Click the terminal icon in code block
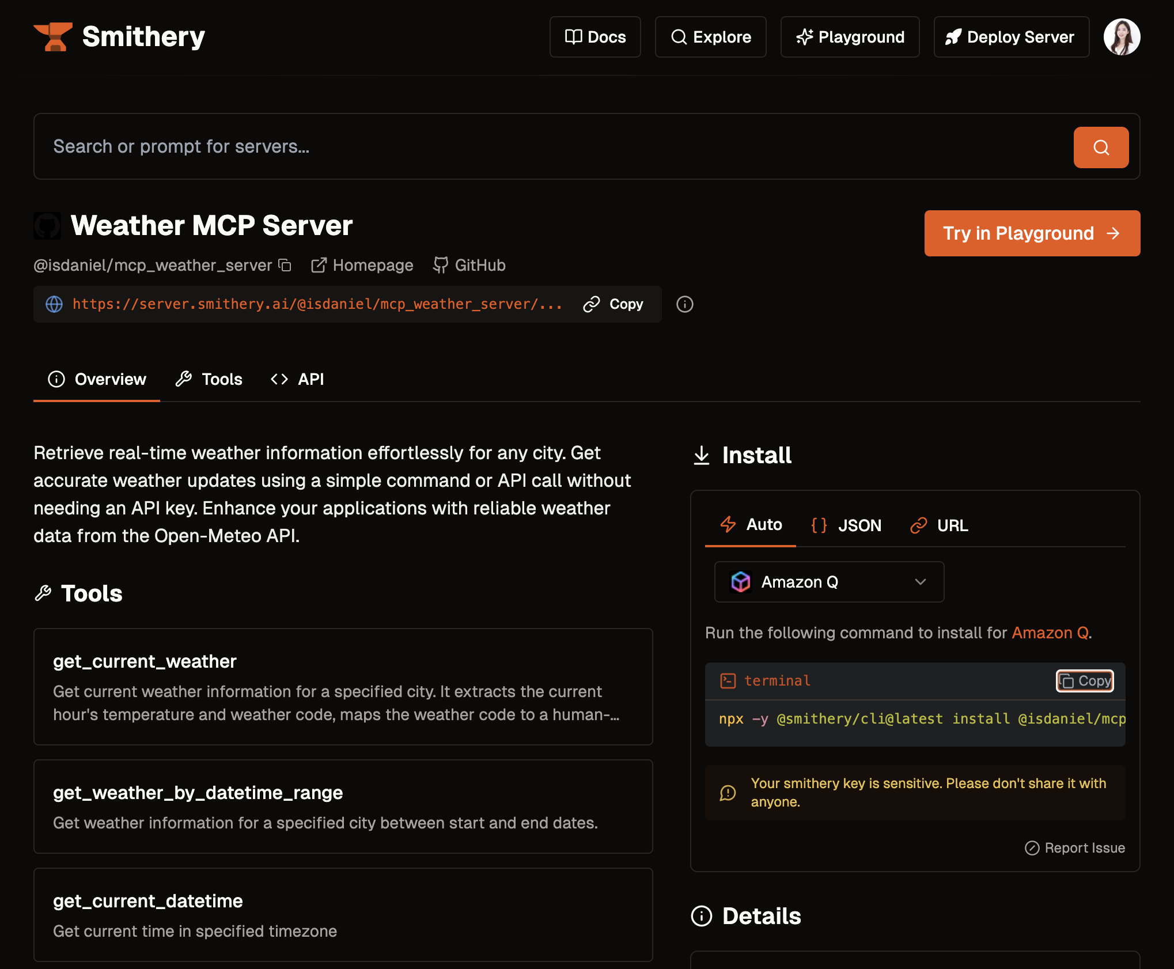Image resolution: width=1174 pixels, height=969 pixels. pos(728,681)
